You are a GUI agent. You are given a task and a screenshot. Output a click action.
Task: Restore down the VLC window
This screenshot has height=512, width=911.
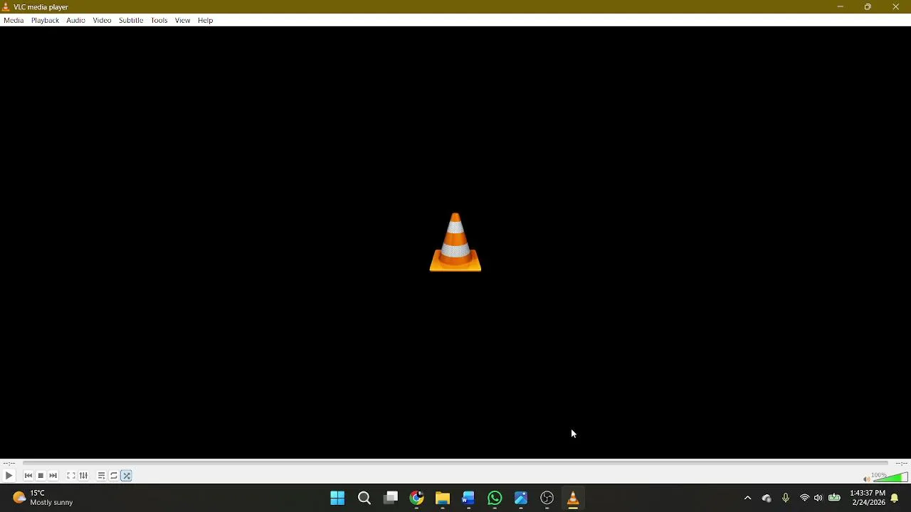pyautogui.click(x=868, y=7)
